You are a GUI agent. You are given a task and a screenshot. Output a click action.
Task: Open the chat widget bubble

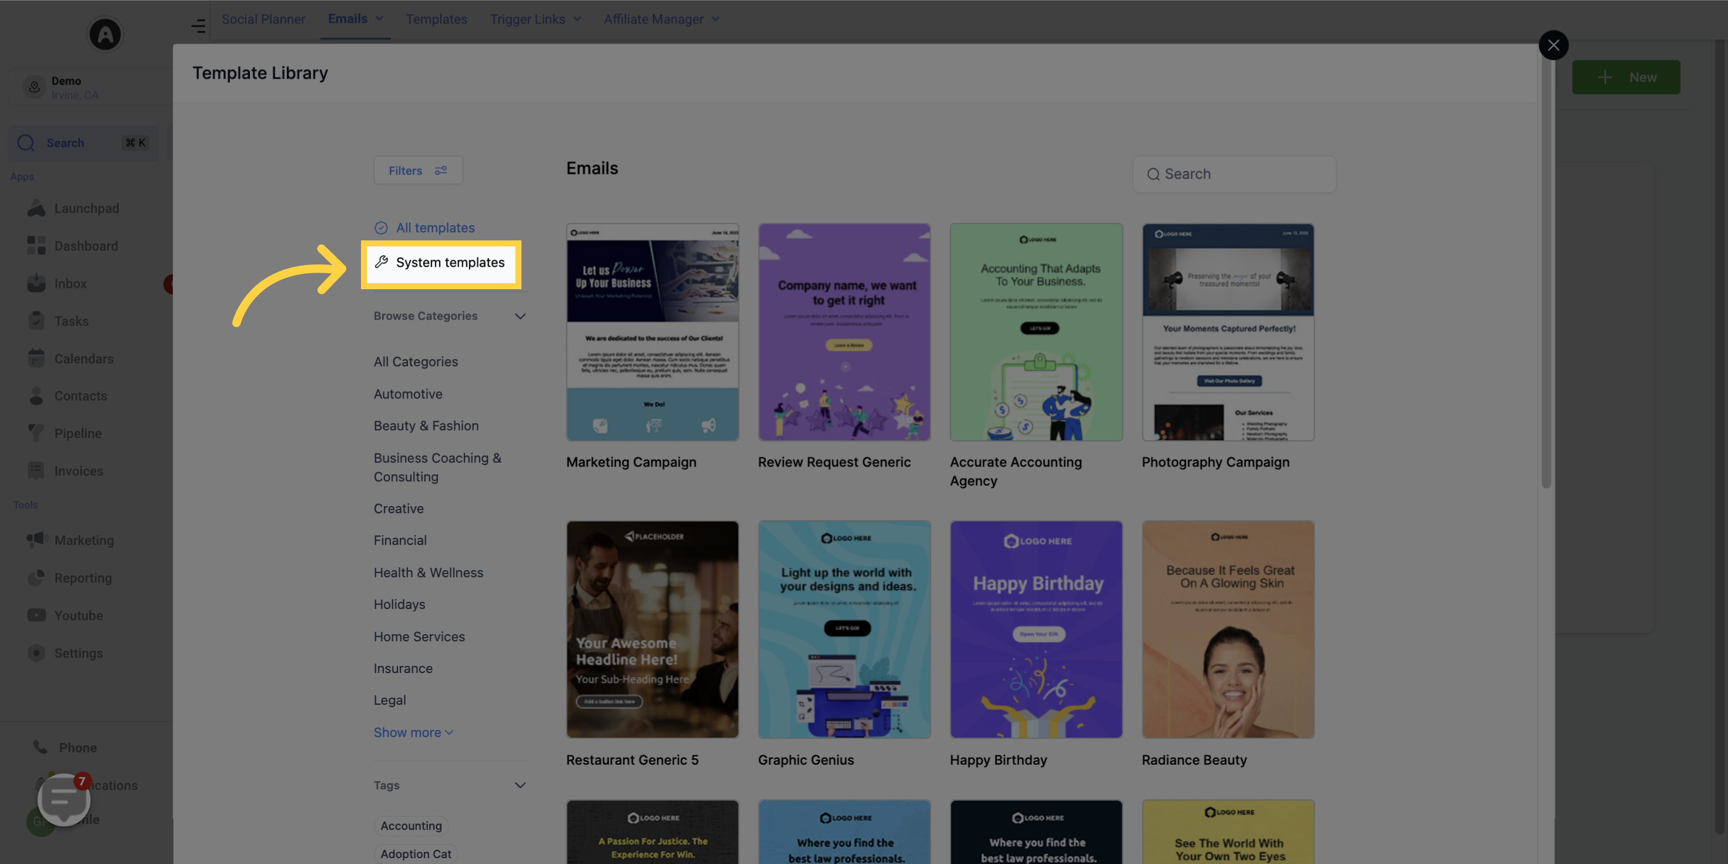pos(63,799)
